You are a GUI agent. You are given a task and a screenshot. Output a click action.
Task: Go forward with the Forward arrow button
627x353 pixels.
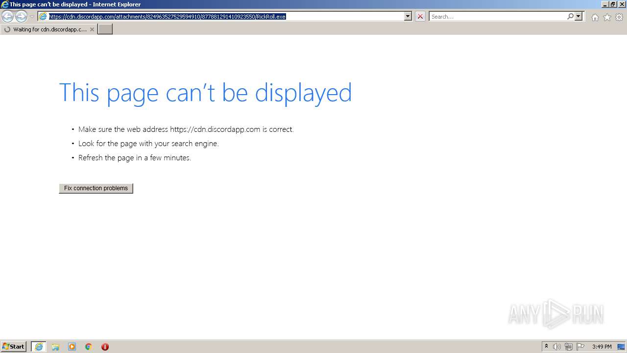[21, 17]
